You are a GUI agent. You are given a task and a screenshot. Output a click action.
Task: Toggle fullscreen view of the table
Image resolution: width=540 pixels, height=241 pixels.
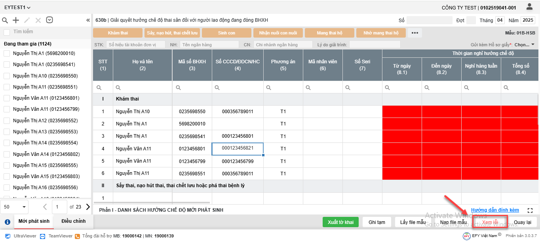tap(530, 210)
